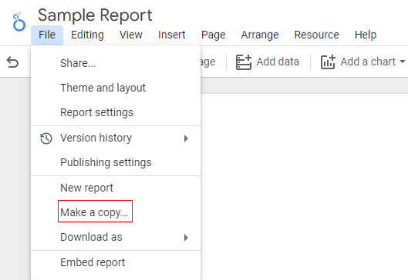Open the Page menu
The height and width of the screenshot is (280, 408).
pyautogui.click(x=214, y=35)
